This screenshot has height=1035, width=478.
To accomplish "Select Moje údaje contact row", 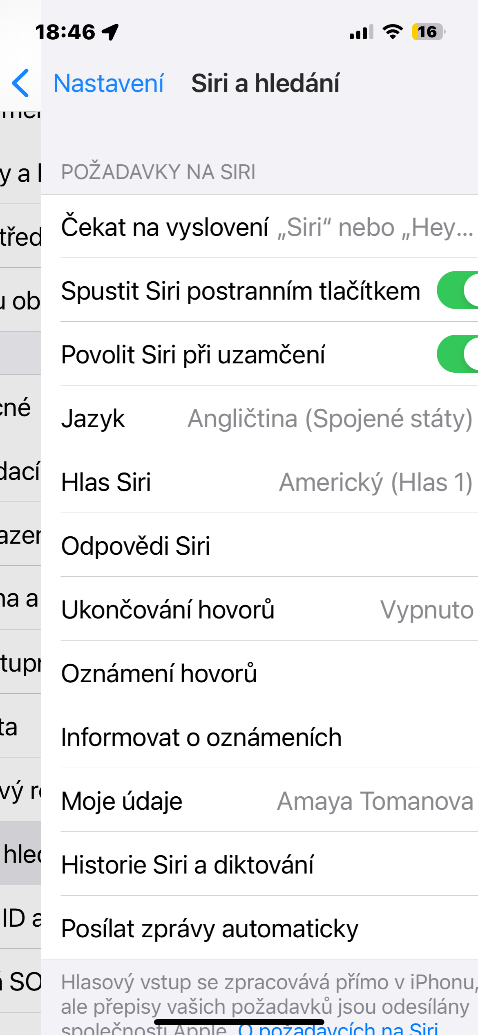I will [x=268, y=801].
